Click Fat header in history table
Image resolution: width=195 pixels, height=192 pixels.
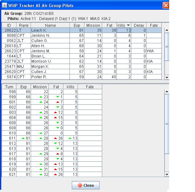coord(56,87)
